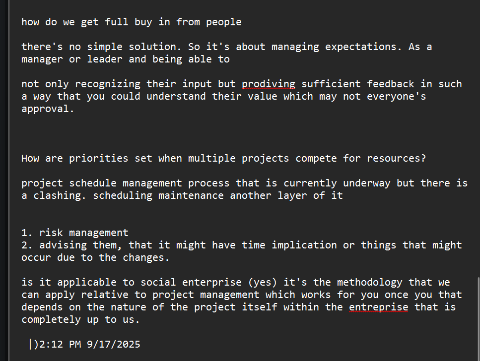This screenshot has width=480, height=361.
Task: Click the misspelled word "prodiving"
Action: (269, 84)
